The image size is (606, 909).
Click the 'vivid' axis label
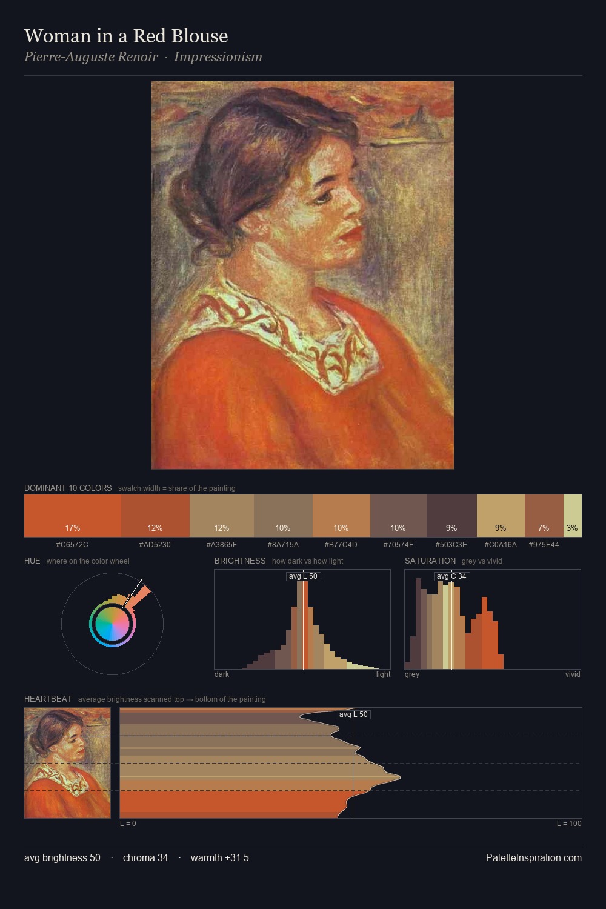573,674
